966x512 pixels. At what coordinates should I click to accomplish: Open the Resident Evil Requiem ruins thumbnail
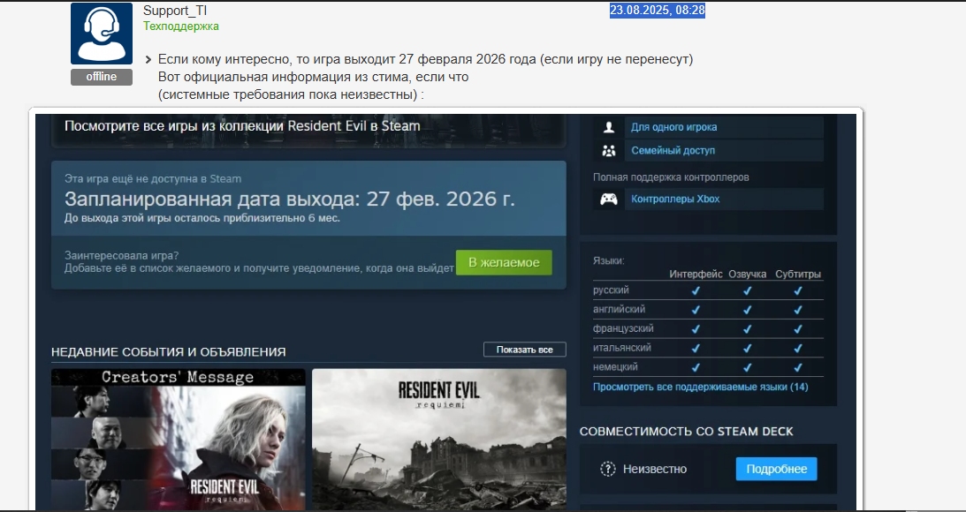(x=438, y=438)
